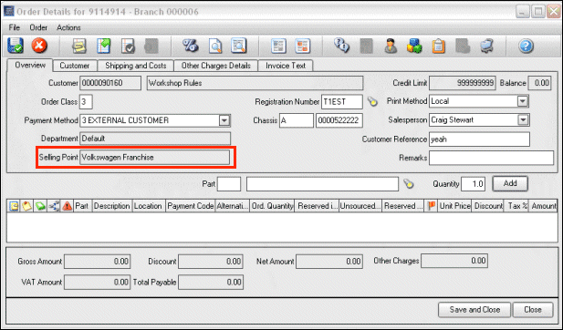The height and width of the screenshot is (330, 563).
Task: Open the Order menu
Action: click(x=38, y=27)
